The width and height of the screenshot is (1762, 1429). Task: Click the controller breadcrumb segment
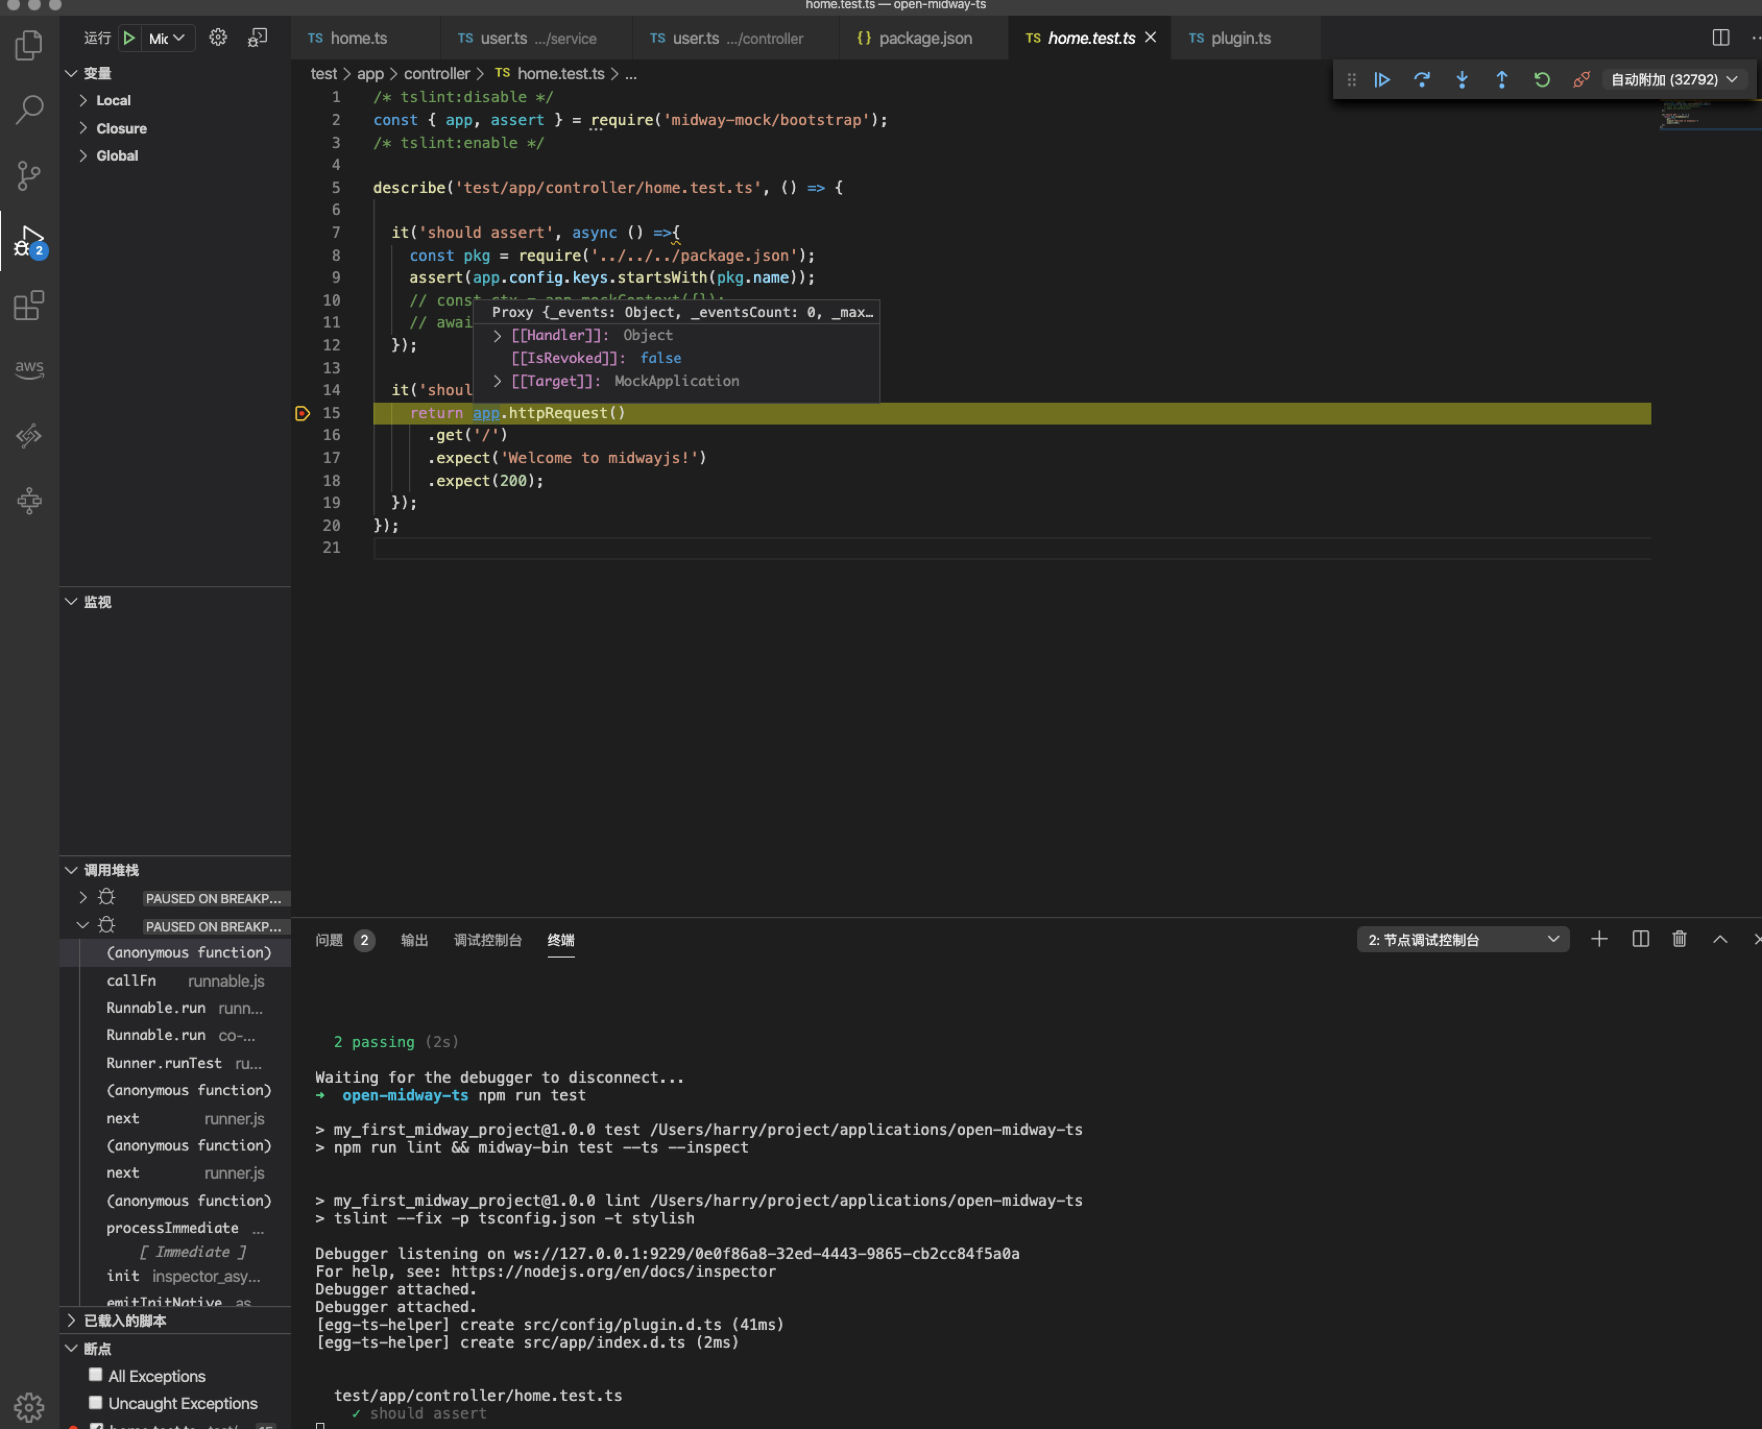click(437, 74)
